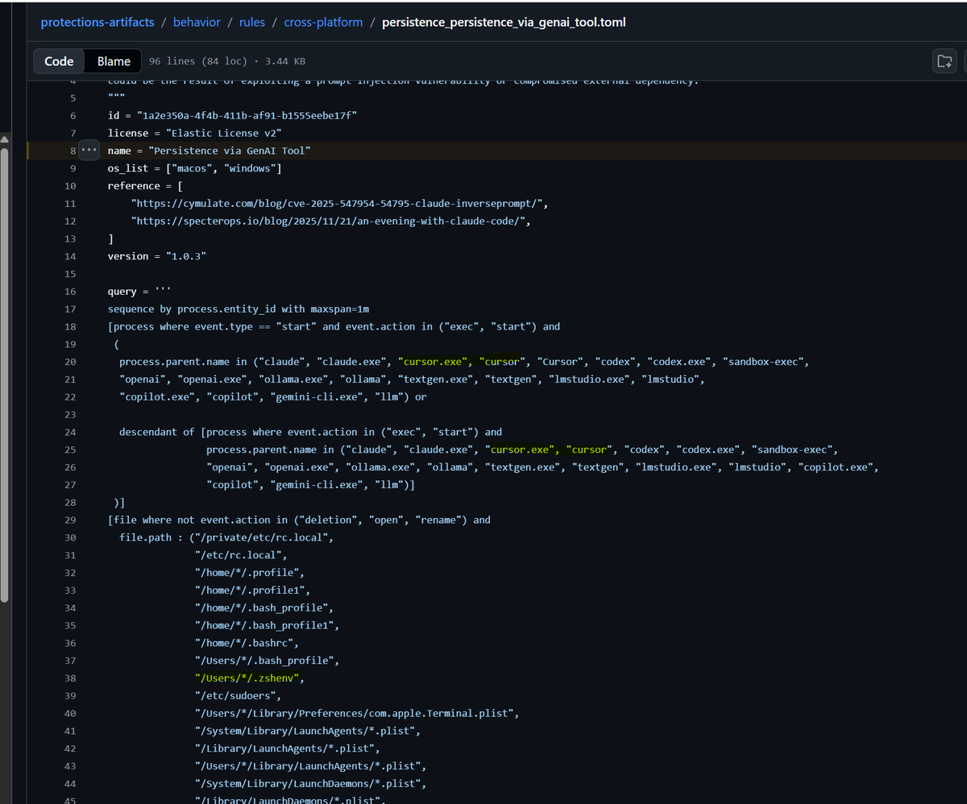This screenshot has width=967, height=804.
Task: Click the os_list line with "macos", "windows"
Action: pyautogui.click(x=194, y=168)
